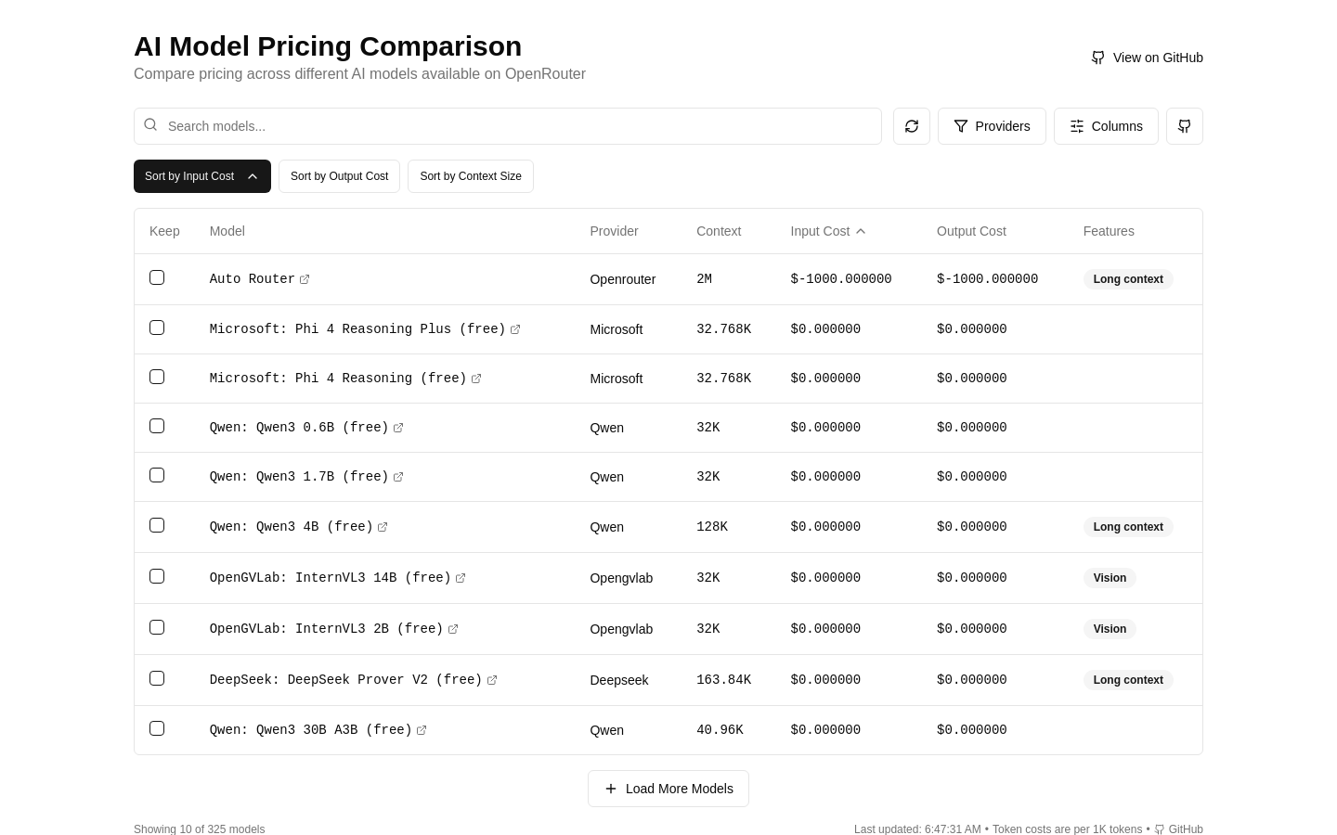Open external link icon for InternVL3 2B

point(453,629)
